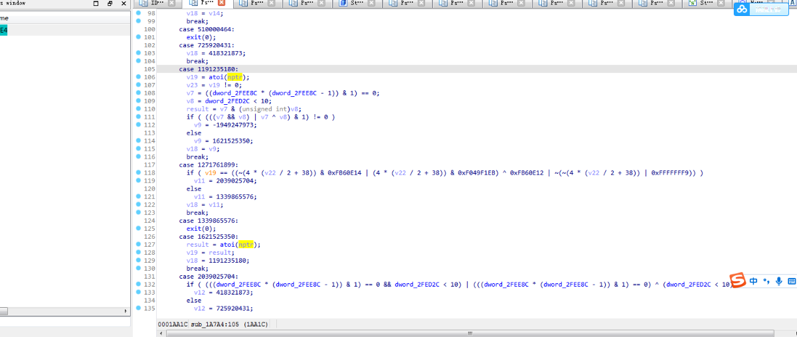Toggle breakpoint dot on line 127
The image size is (797, 337).
pos(139,244)
